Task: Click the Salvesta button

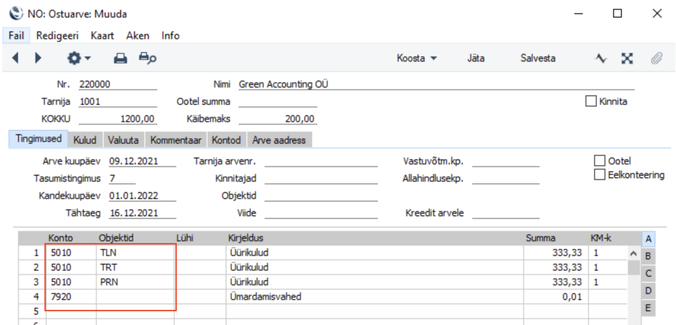Action: tap(537, 58)
